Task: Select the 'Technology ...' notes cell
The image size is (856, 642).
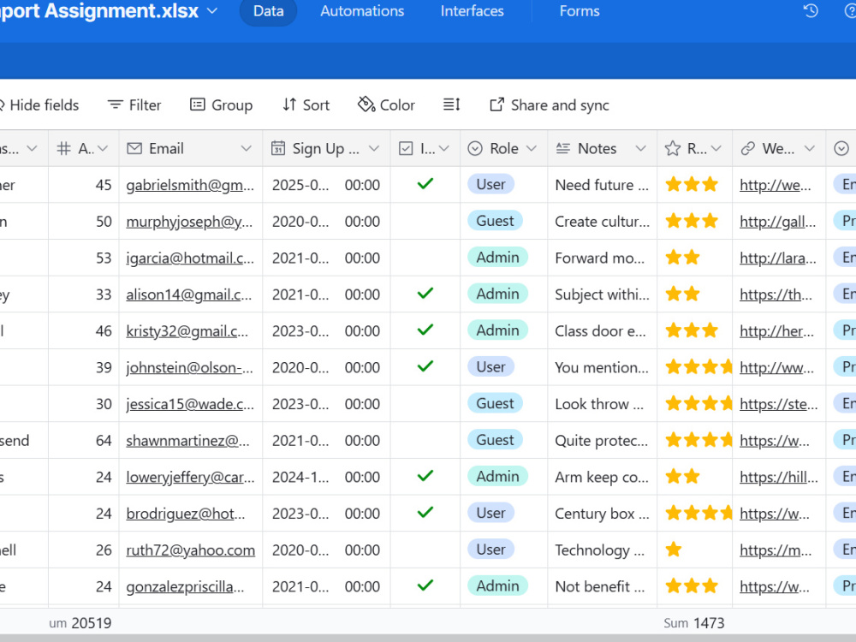Action: click(x=602, y=550)
